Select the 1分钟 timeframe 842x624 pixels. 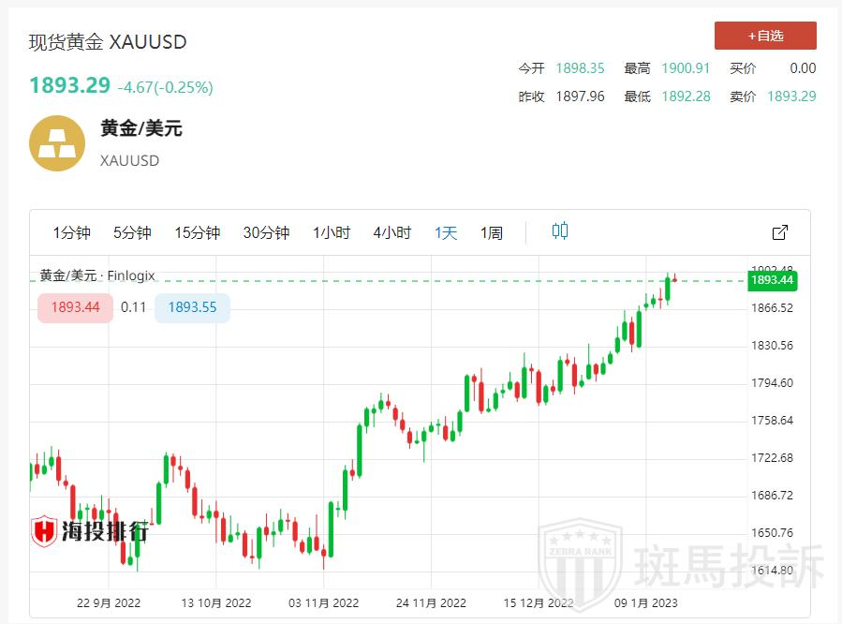[72, 232]
